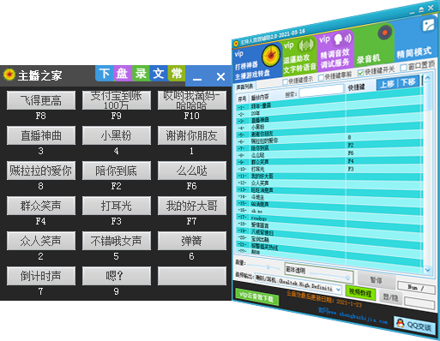
Task: Switch to 精简模式 using the image icon
Action: 429,25
